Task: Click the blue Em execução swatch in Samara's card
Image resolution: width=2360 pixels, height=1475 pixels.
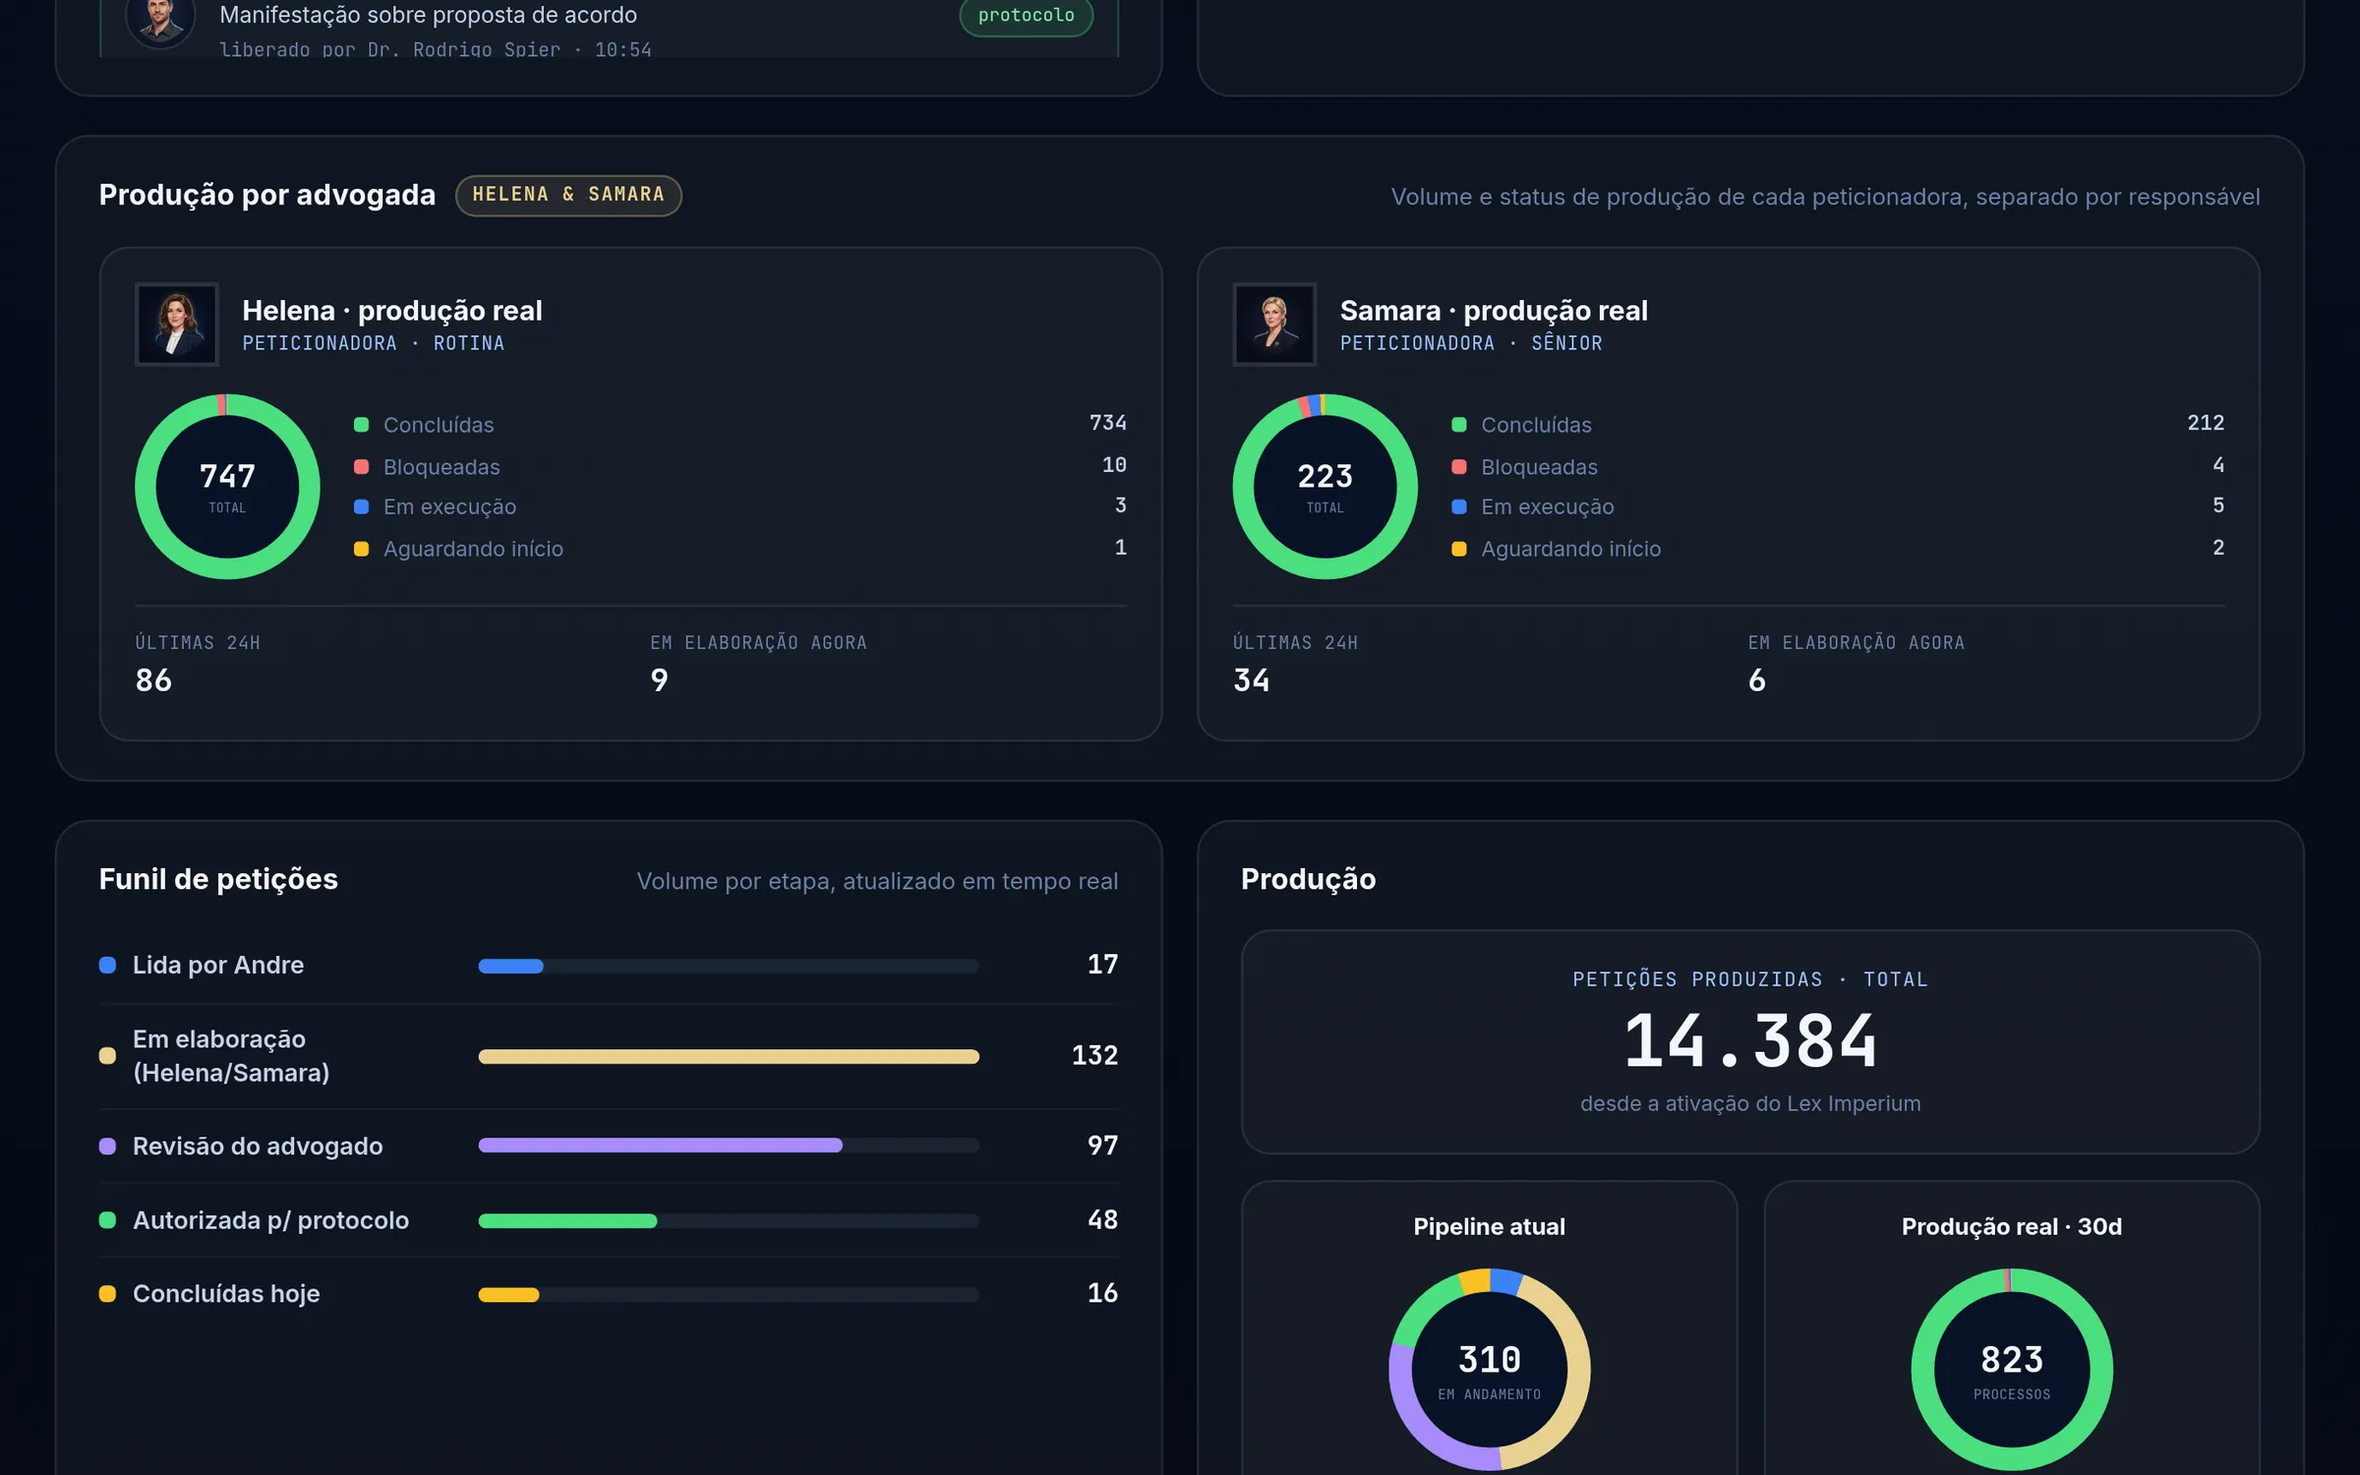Action: point(1459,506)
